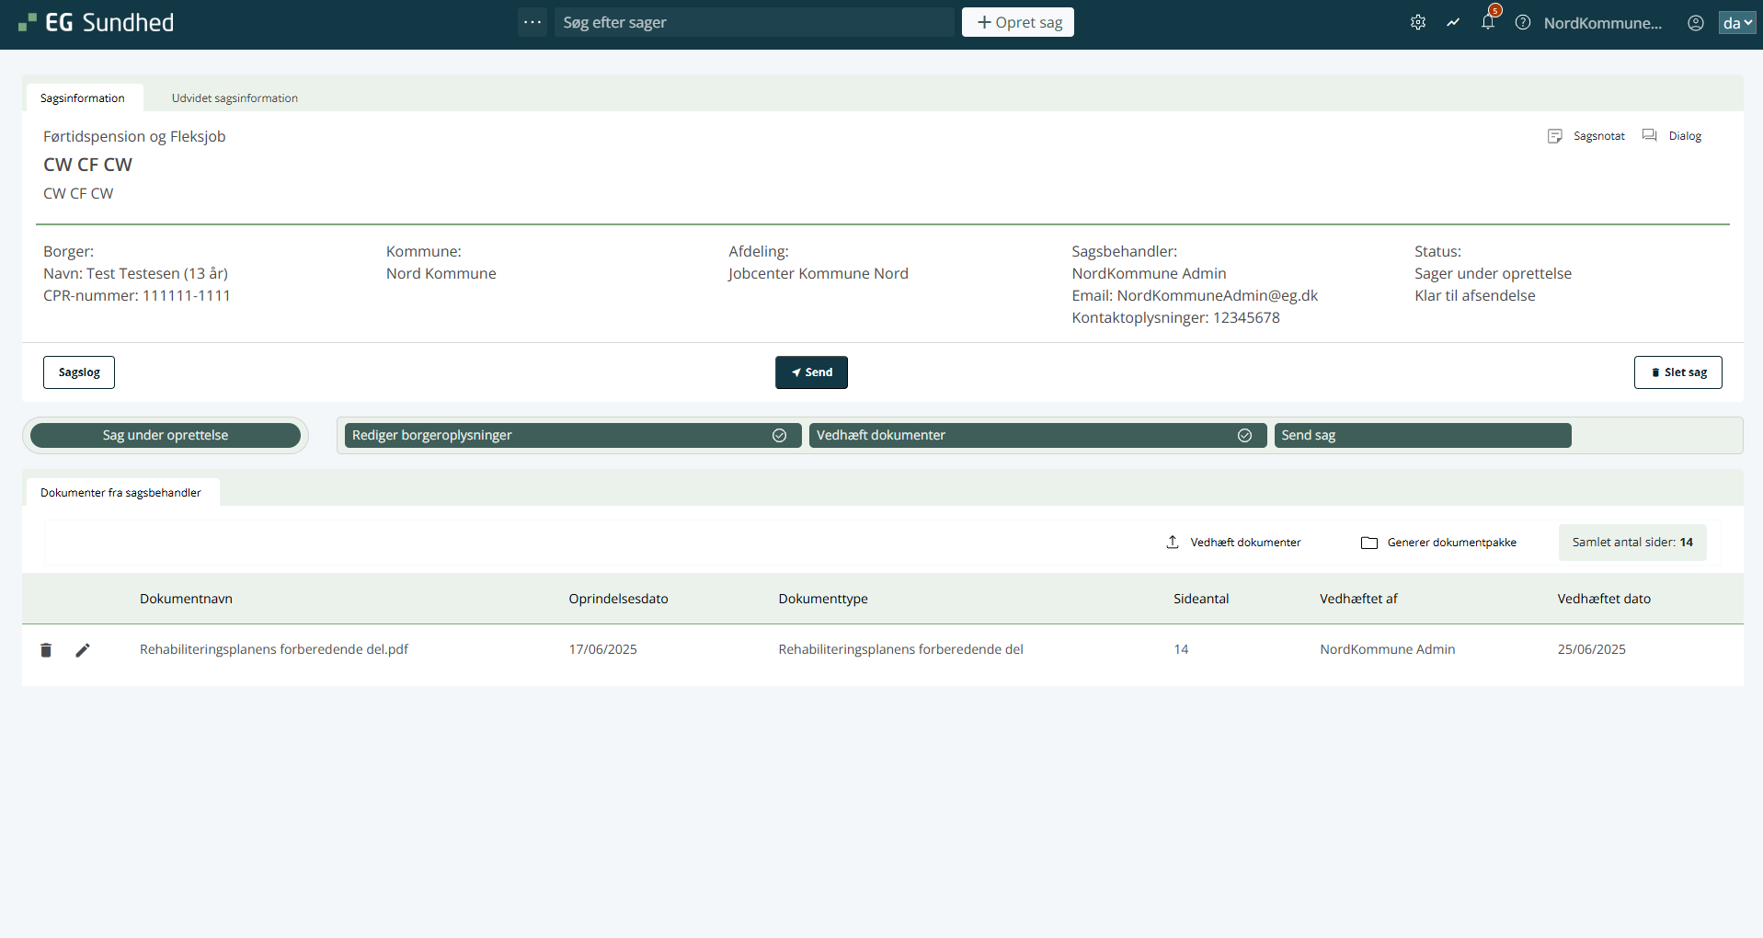The width and height of the screenshot is (1763, 938).
Task: Click the Slet sag button
Action: (1677, 372)
